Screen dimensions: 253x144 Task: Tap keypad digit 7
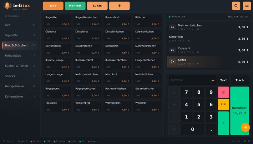tap(186, 92)
